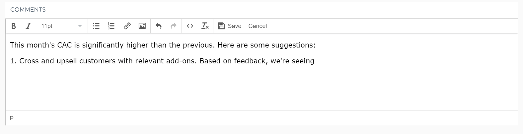Image resolution: width=523 pixels, height=134 pixels.
Task: Select the P element in status bar
Action: point(12,118)
